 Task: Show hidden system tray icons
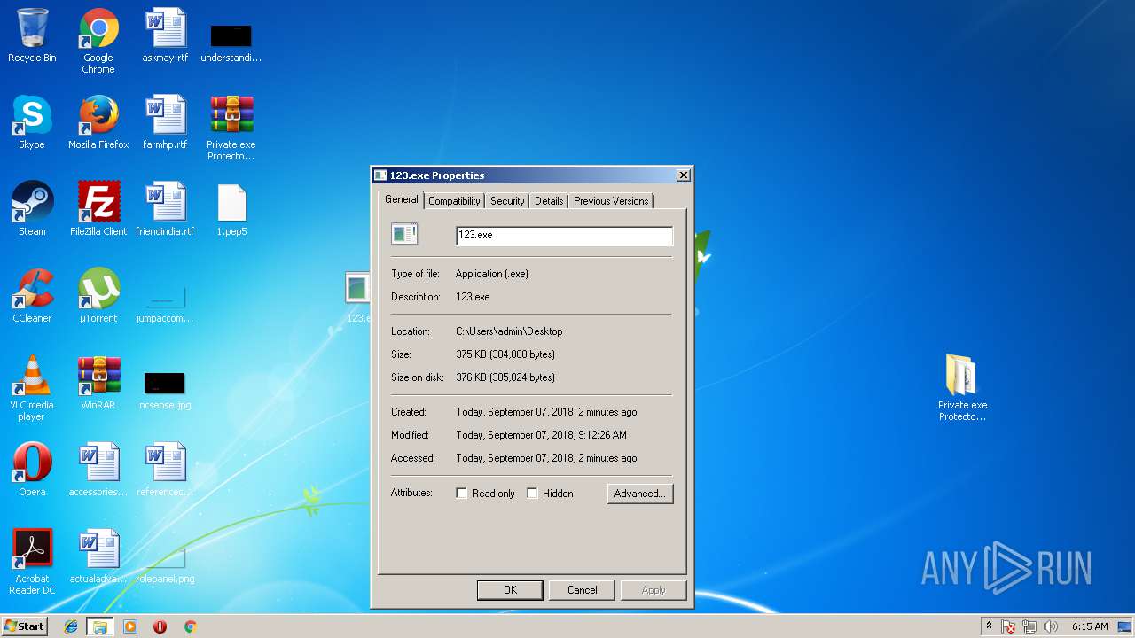[x=989, y=626]
